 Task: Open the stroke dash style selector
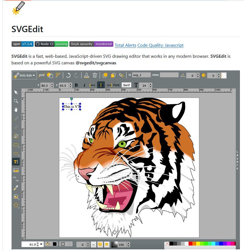point(94,244)
